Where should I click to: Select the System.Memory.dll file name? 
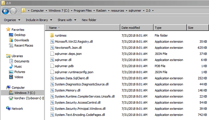pyautogui.click(x=68, y=90)
